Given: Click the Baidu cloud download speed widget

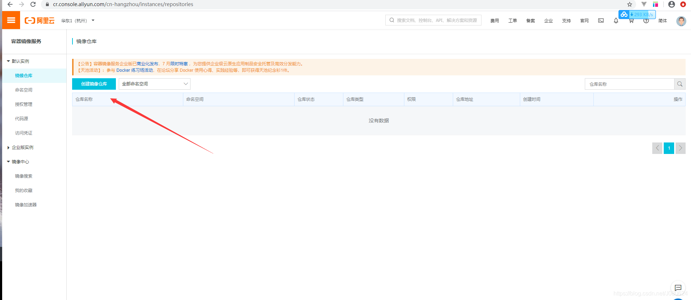Looking at the screenshot, I should 637,14.
